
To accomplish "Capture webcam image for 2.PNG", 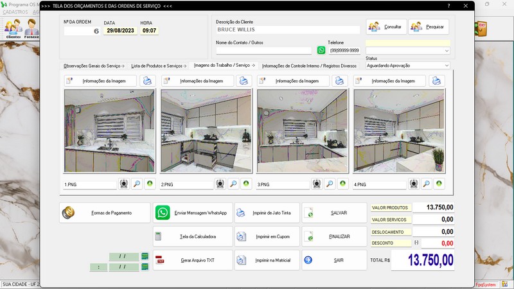I will point(220,184).
